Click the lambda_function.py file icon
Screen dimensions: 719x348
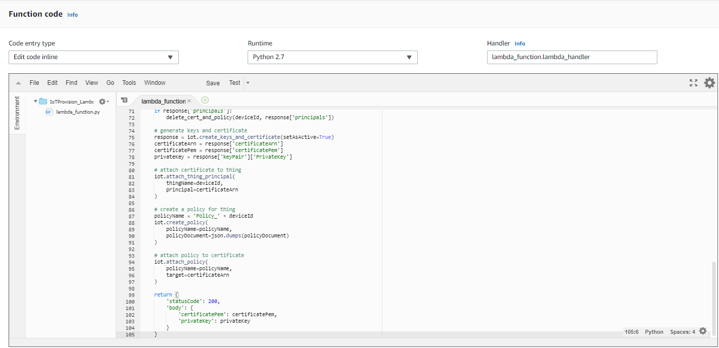click(x=49, y=112)
